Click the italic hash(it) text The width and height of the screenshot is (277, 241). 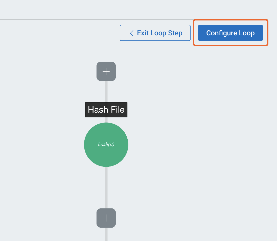(x=106, y=144)
